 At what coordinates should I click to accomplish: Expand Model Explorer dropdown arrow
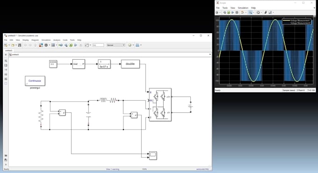57,45
